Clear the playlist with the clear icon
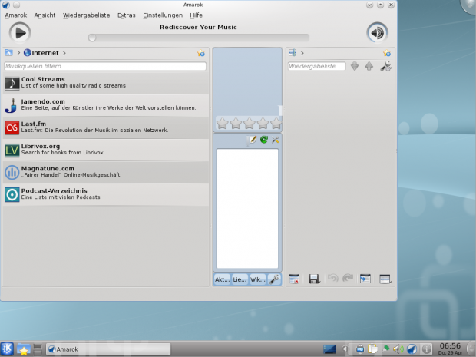This screenshot has width=476, height=357. (294, 279)
